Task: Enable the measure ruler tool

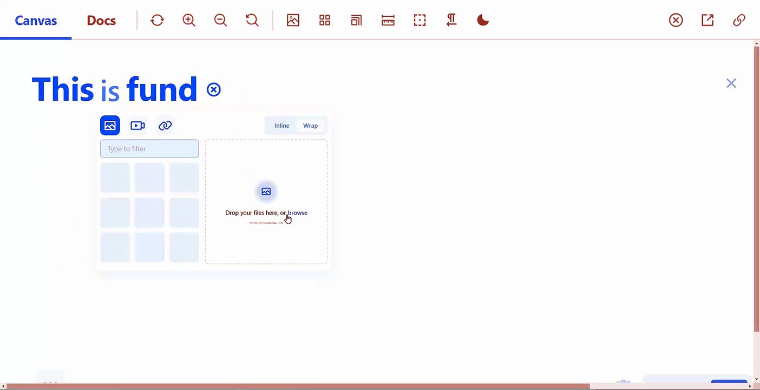Action: pos(388,20)
